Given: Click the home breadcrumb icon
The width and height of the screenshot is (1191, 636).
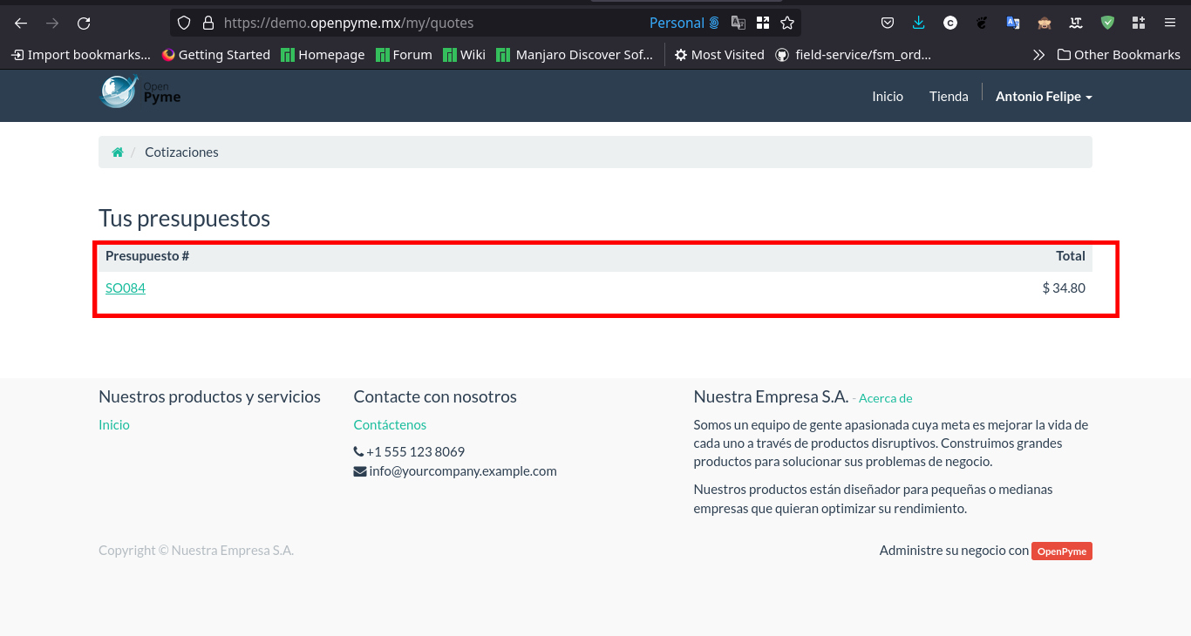Looking at the screenshot, I should tap(118, 152).
